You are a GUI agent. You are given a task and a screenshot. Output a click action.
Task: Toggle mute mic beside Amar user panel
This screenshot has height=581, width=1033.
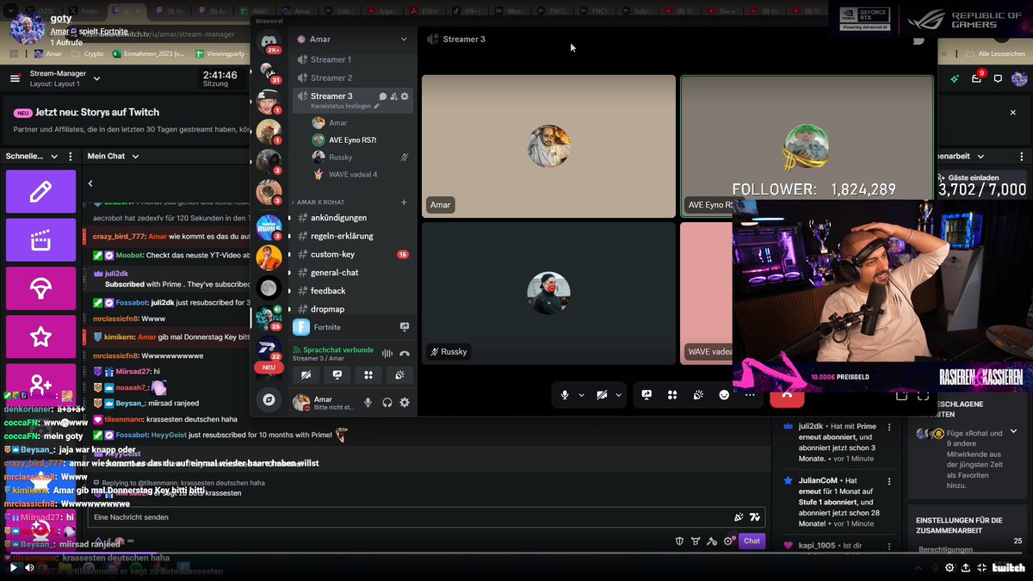368,402
